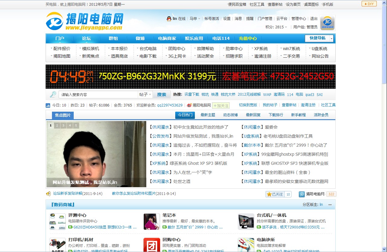Click hot search term 讯雷下载

coord(192,94)
